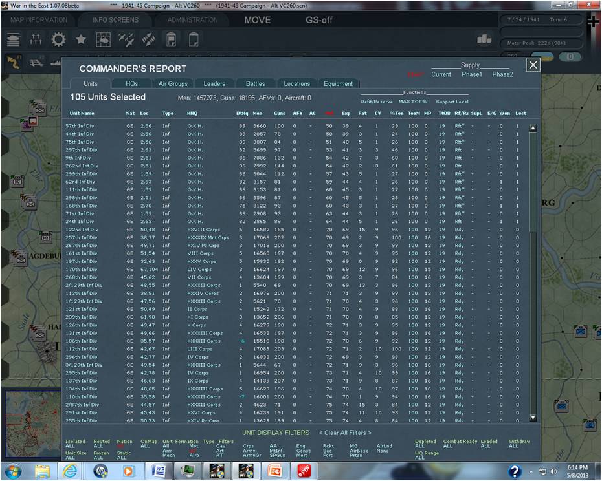602x481 pixels.
Task: Cycle the Combat Ready filter value
Action: 448,446
